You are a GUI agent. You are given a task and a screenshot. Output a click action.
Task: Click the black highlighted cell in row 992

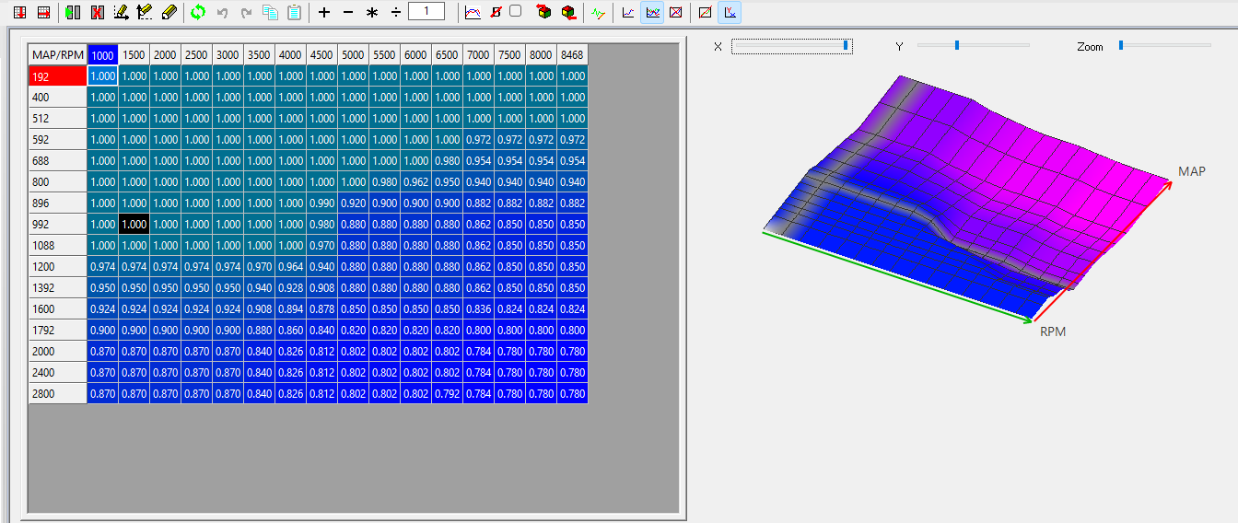coord(134,225)
